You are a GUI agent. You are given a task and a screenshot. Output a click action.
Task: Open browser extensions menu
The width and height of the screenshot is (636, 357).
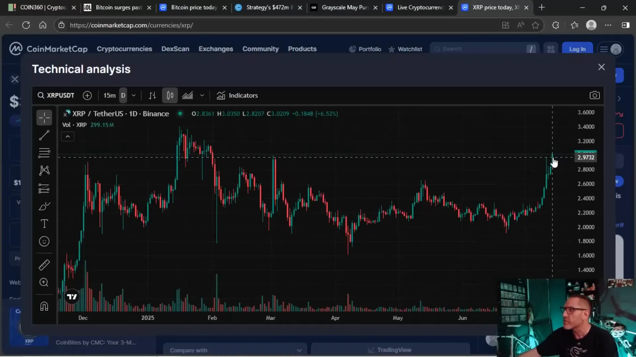556,25
